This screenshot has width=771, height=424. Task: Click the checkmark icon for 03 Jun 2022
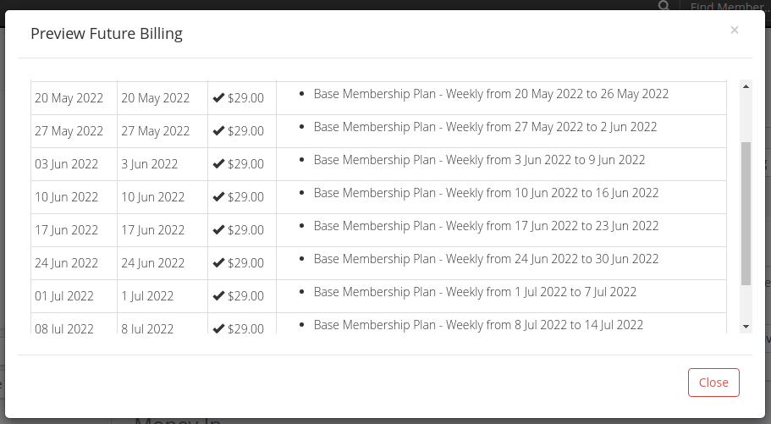(219, 164)
